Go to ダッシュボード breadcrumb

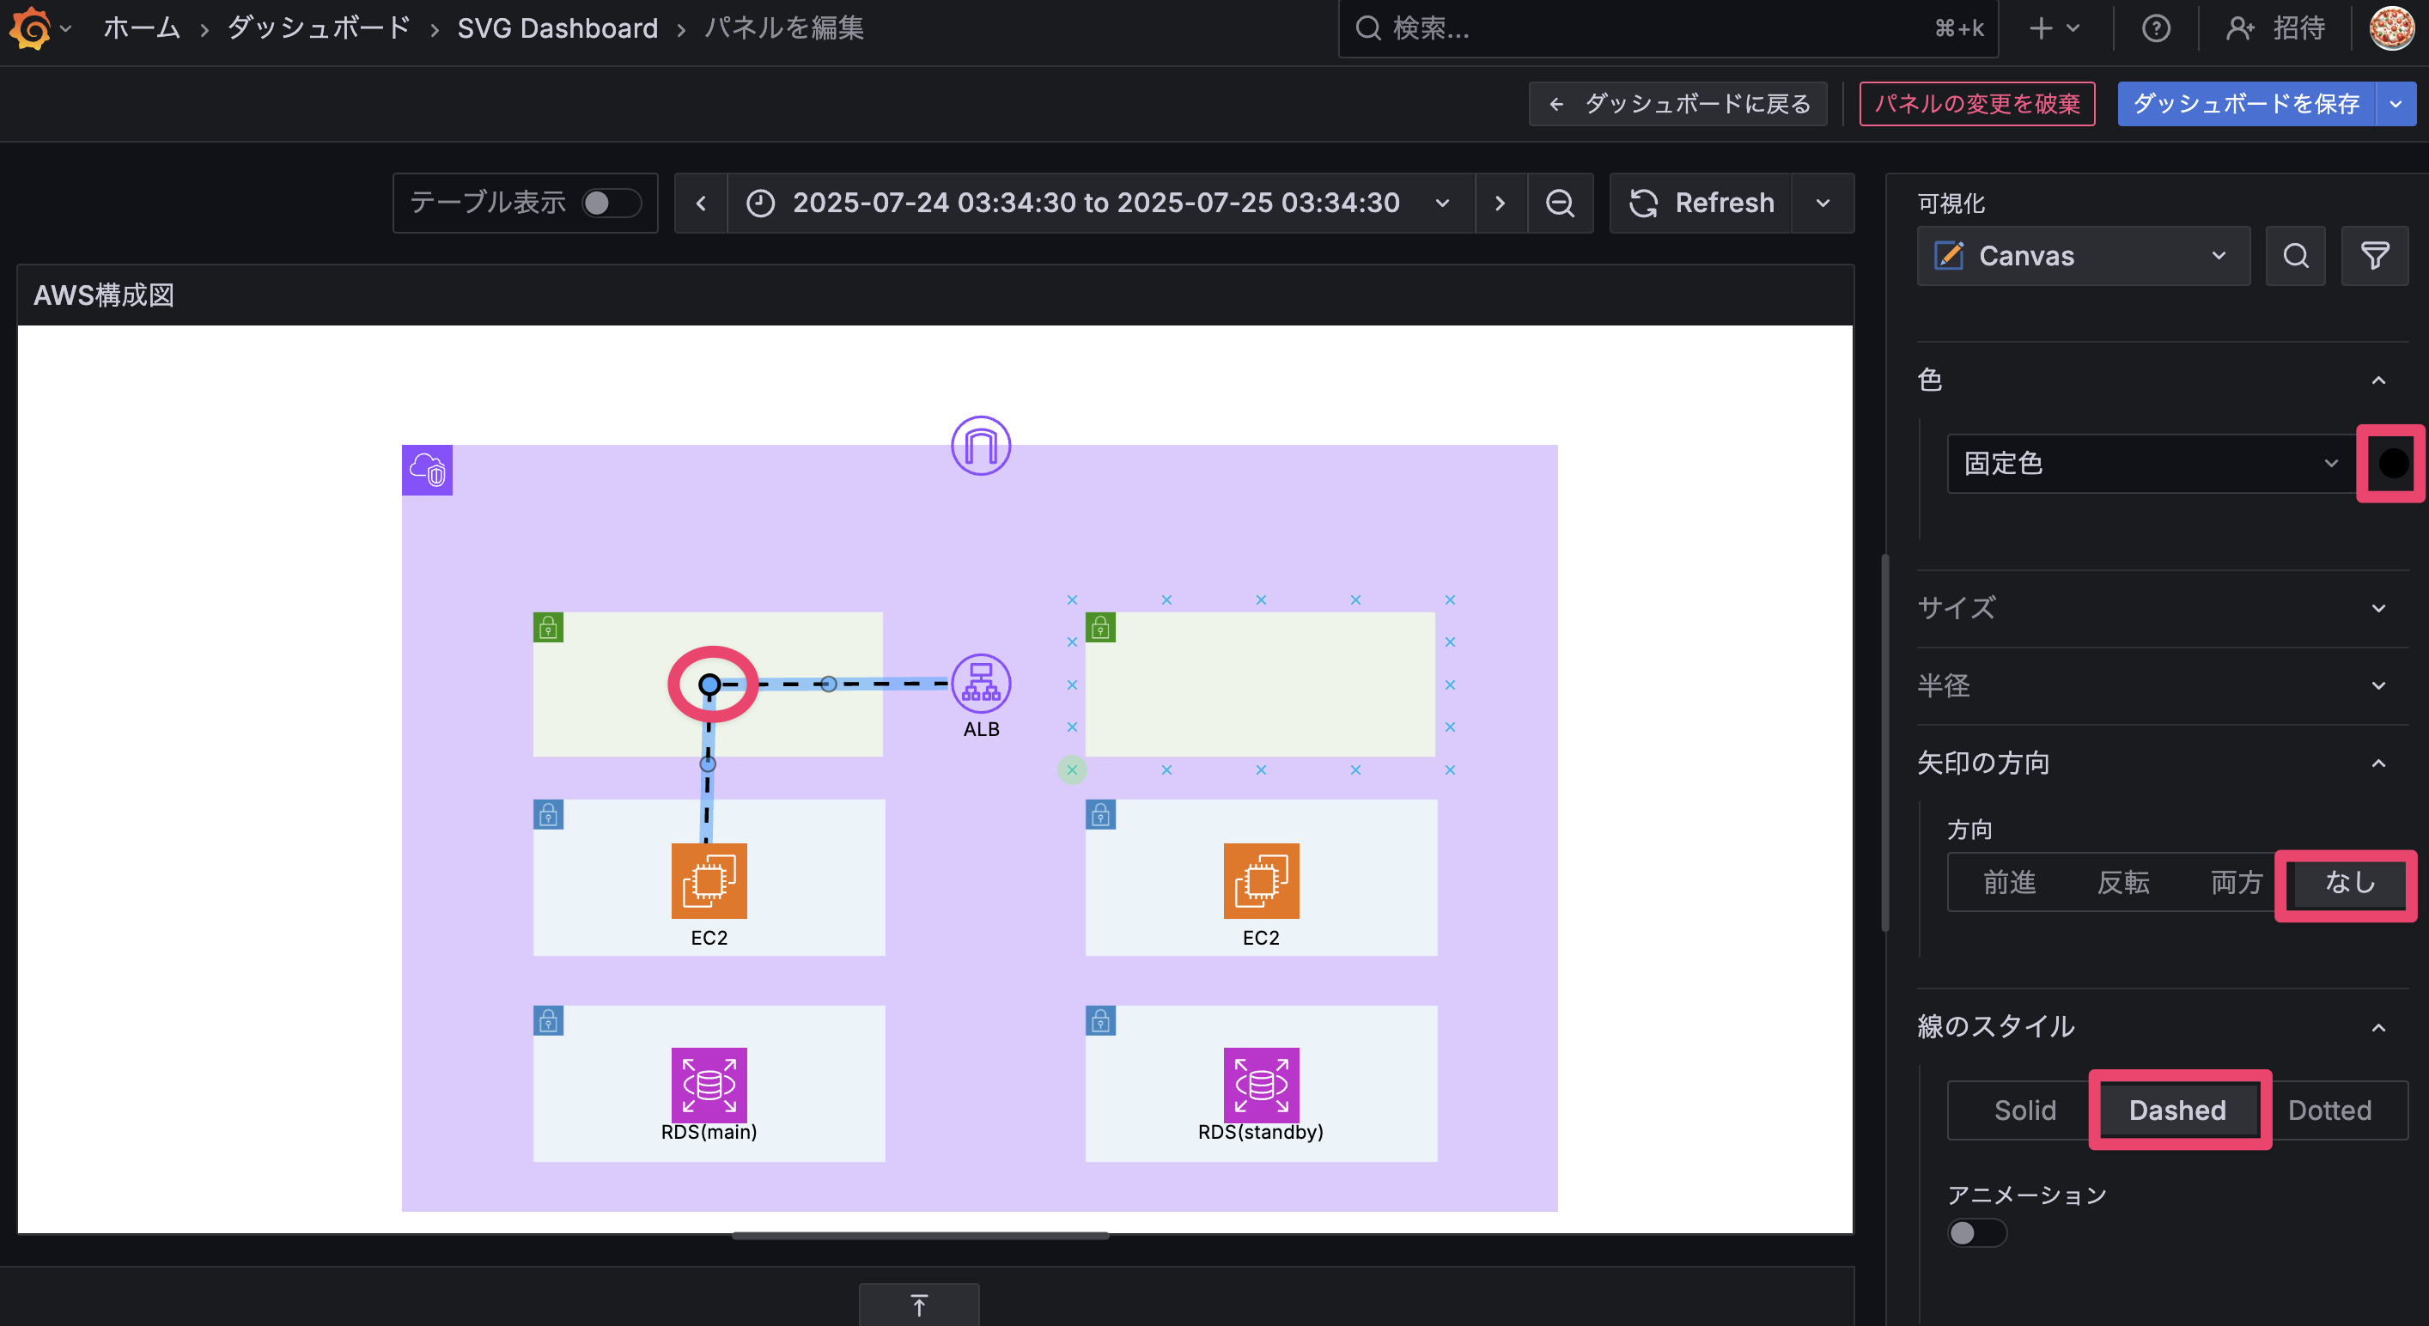(318, 28)
